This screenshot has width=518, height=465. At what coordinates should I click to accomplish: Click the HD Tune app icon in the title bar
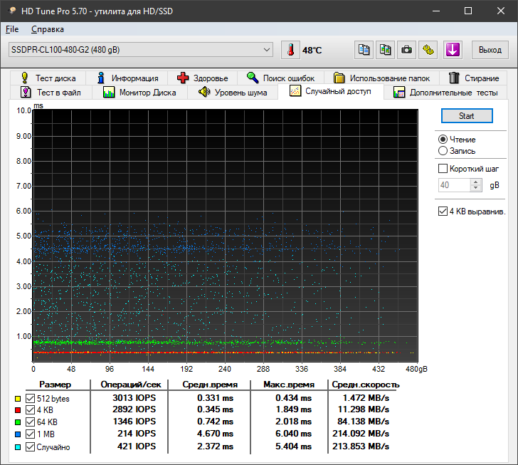[12, 11]
